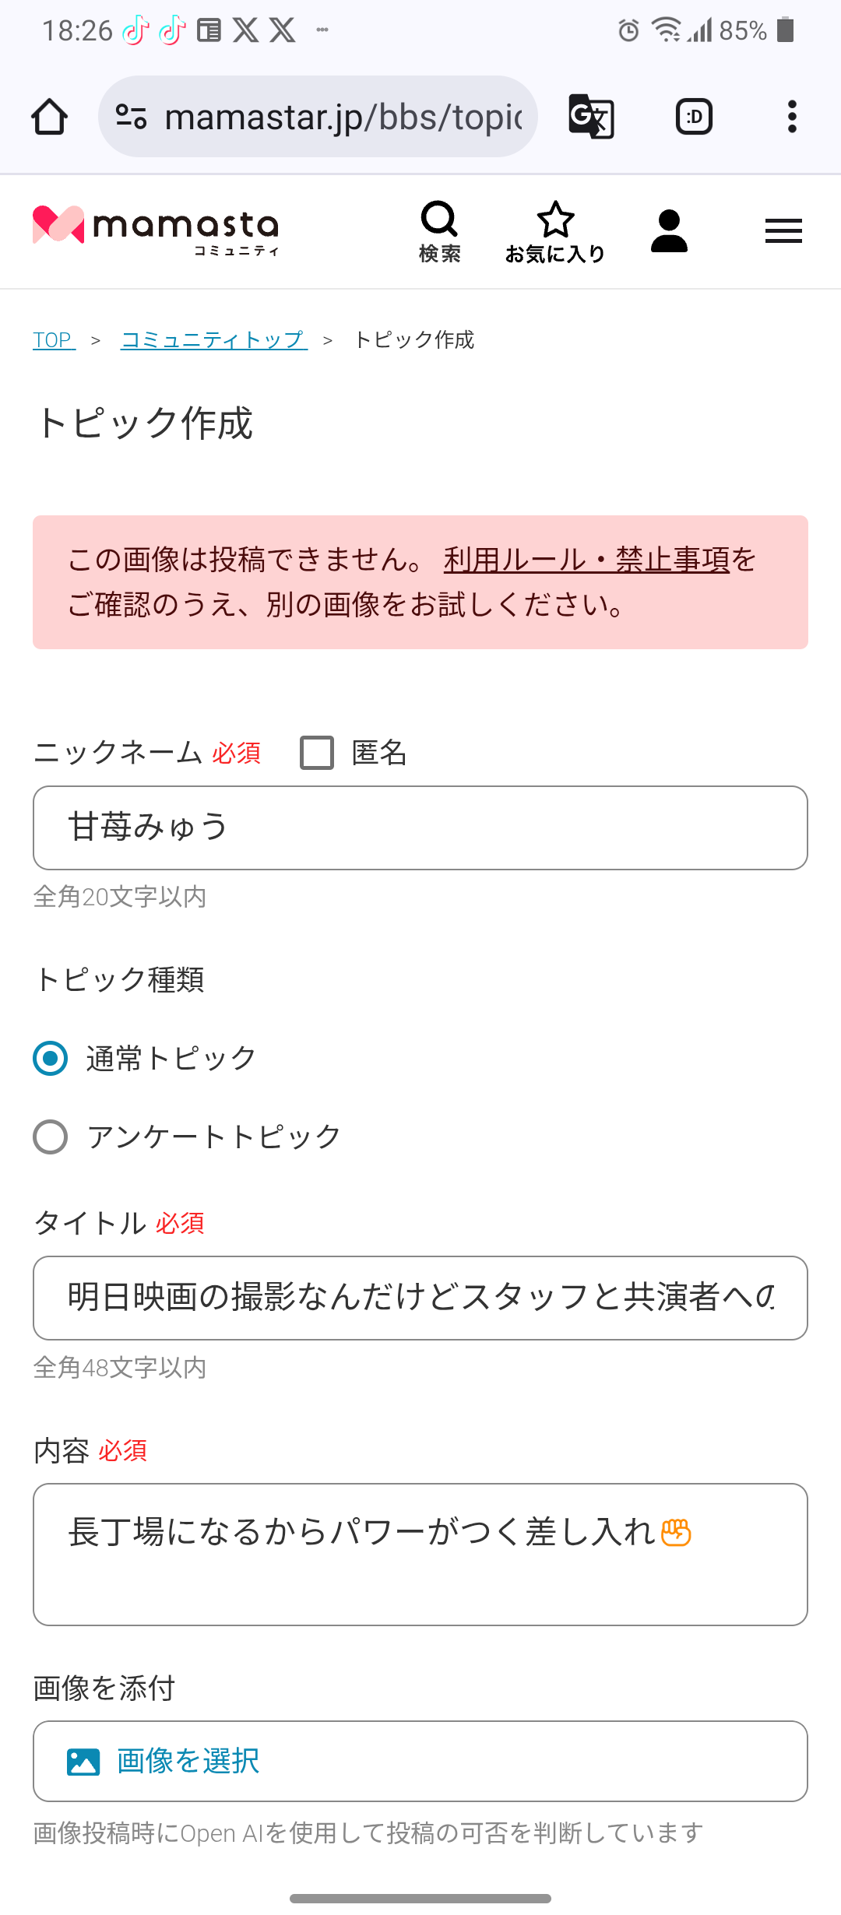
Task: Open the browser tab switcher
Action: point(694,117)
